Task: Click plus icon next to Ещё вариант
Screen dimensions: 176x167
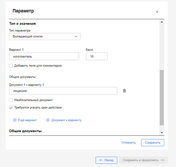Action: coord(15,120)
